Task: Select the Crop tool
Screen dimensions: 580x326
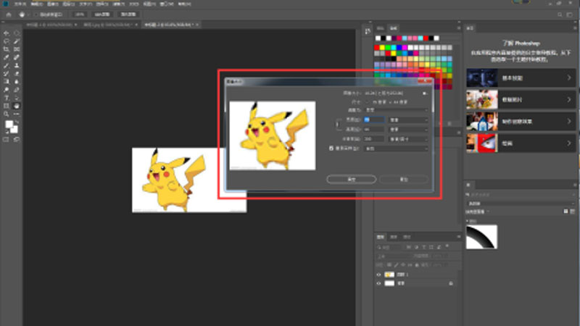Action: [7, 49]
